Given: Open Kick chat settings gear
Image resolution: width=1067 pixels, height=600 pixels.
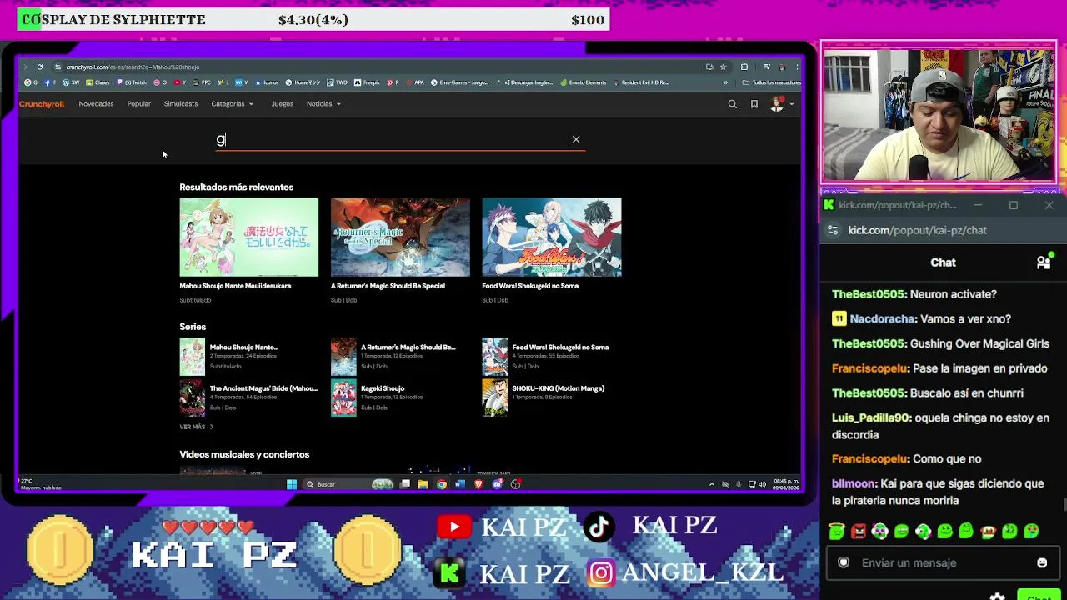Looking at the screenshot, I should (998, 596).
